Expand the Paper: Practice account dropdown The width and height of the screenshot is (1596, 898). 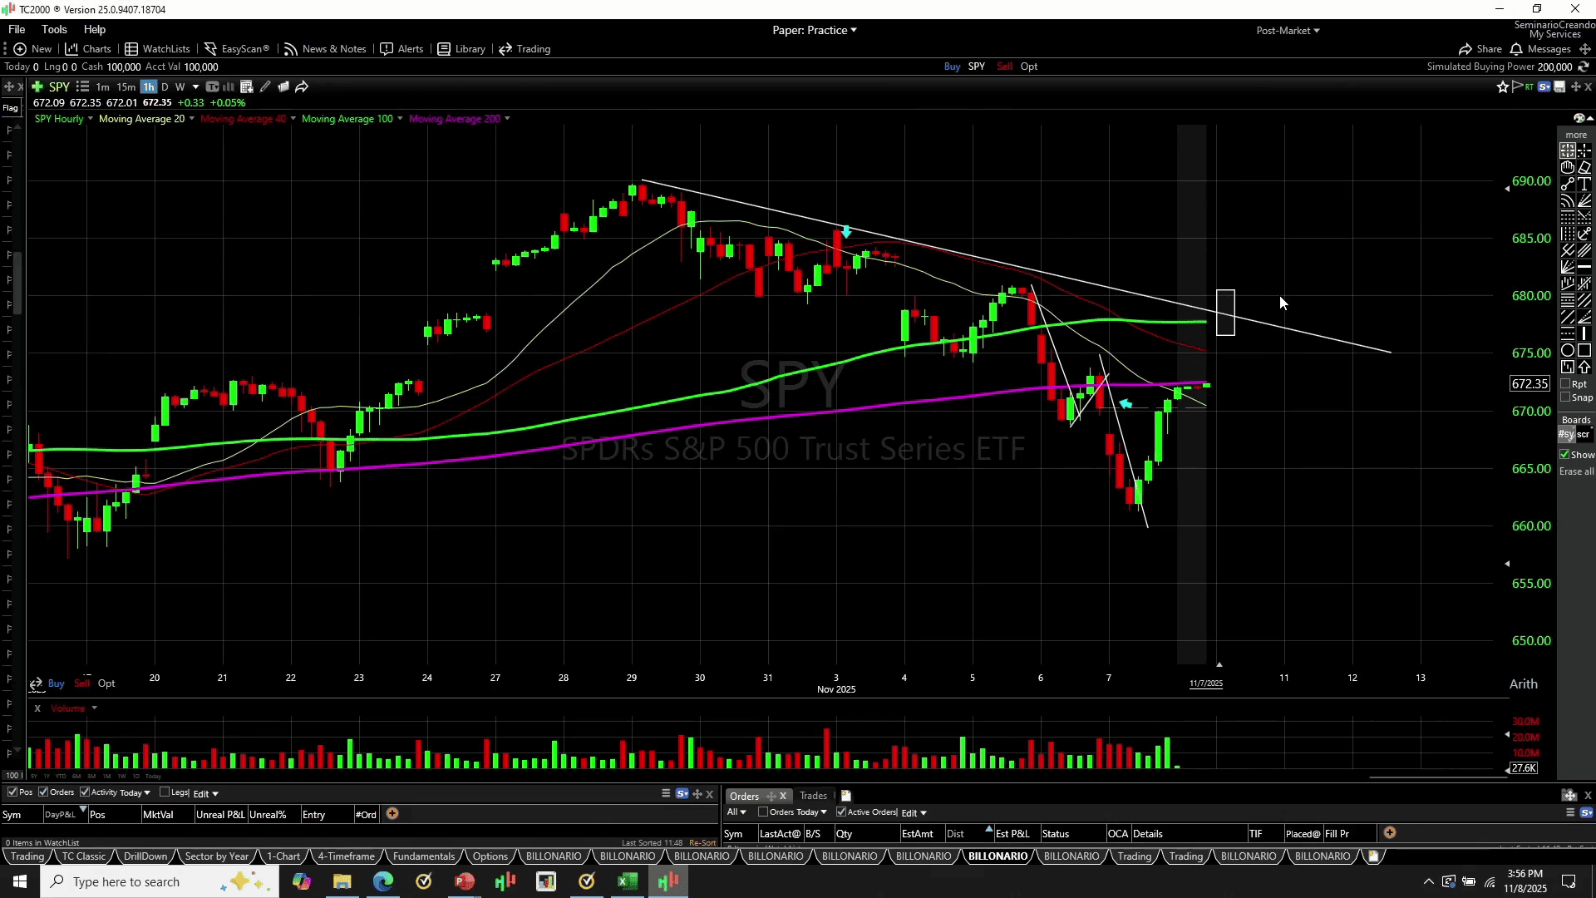pos(814,30)
